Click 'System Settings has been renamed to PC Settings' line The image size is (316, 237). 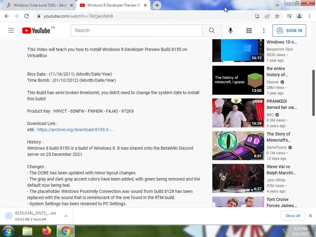(x=77, y=204)
